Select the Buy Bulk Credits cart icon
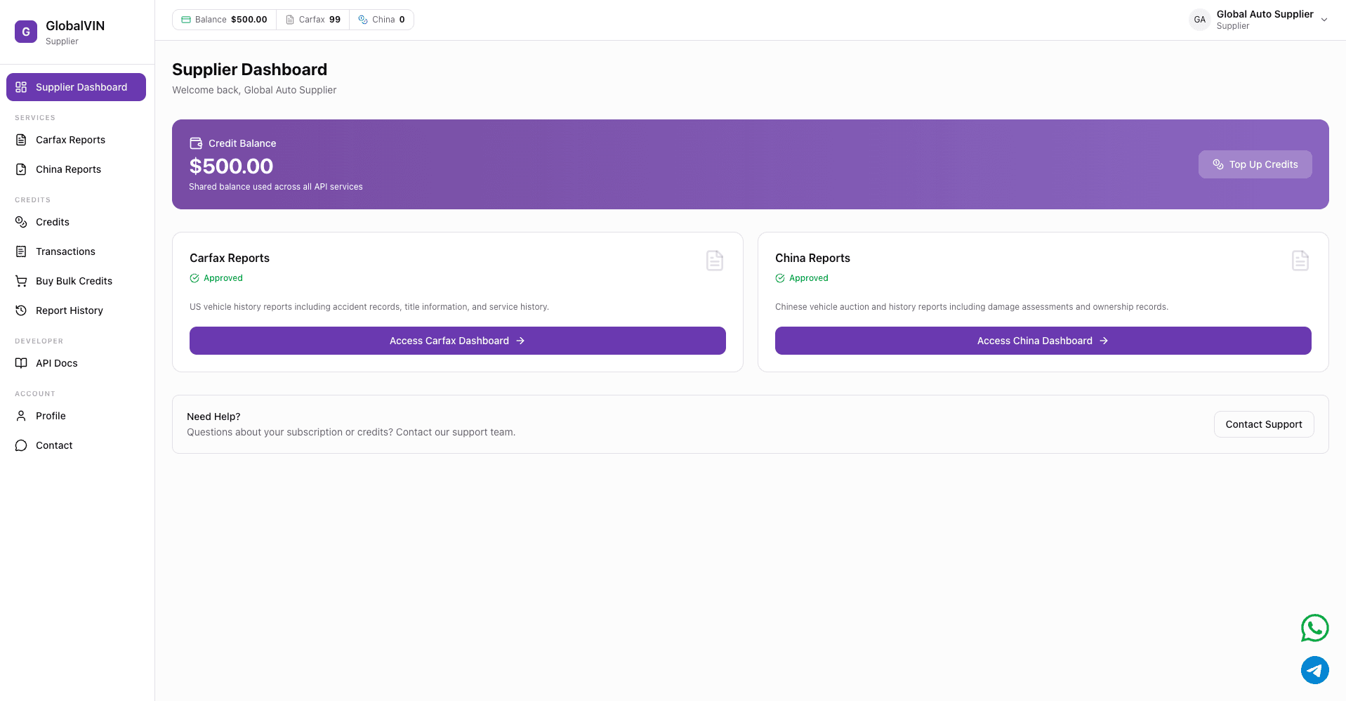 (x=20, y=281)
